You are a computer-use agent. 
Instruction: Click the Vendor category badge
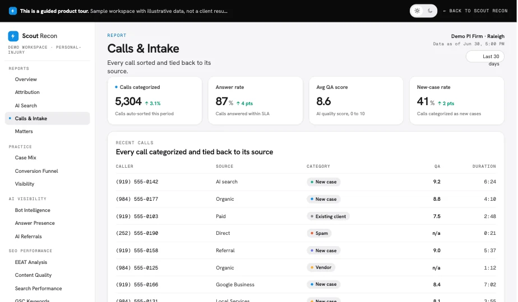pyautogui.click(x=321, y=267)
